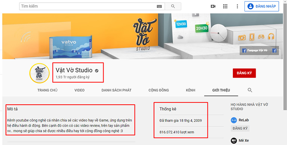Click the ĐĂNG NHẬP sign-in button
This screenshot has height=145, width=287.
point(262,6)
